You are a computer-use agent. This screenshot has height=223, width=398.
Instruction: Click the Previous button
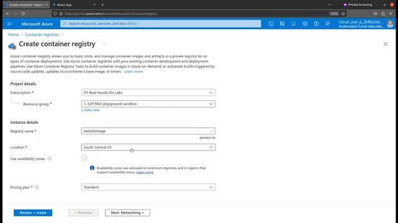(x=83, y=212)
